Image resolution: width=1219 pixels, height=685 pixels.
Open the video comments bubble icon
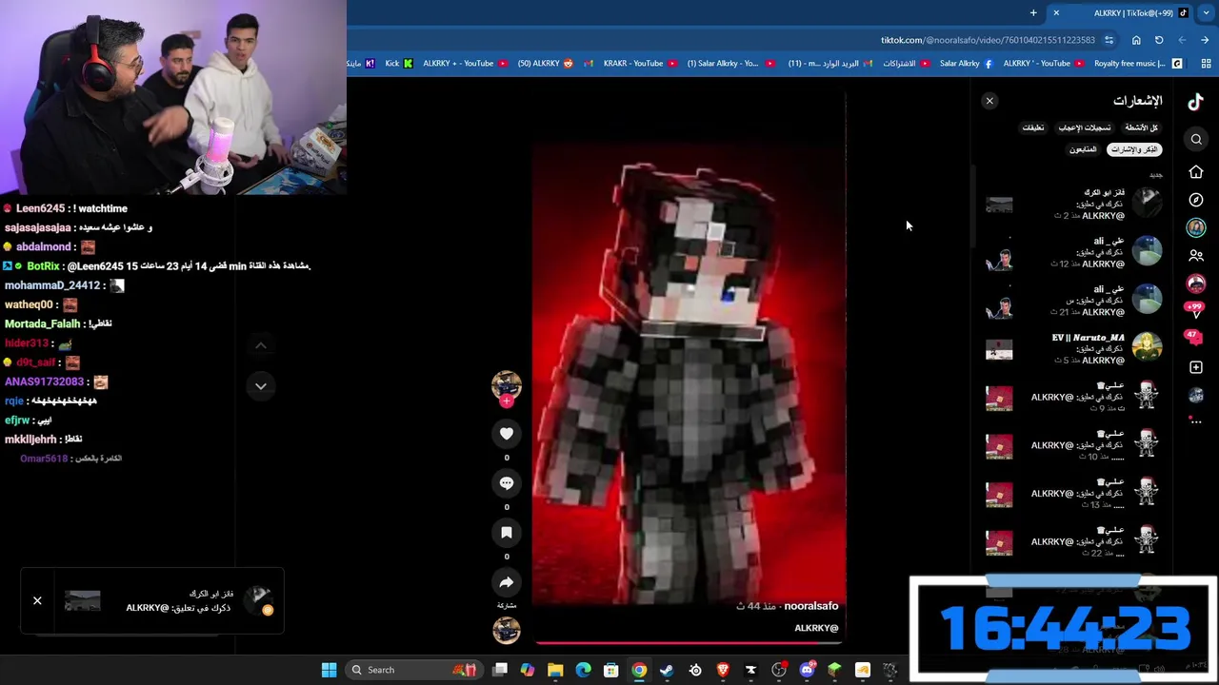507,483
